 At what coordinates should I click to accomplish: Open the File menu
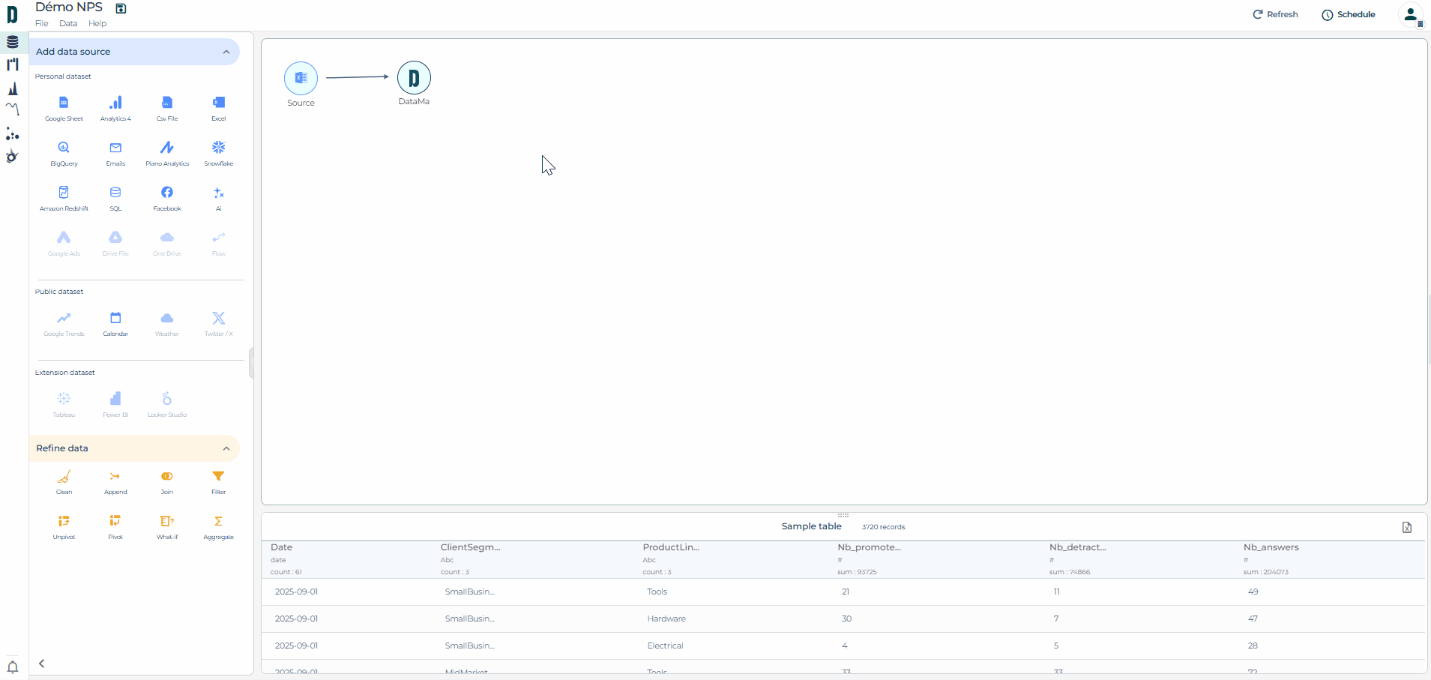pos(42,23)
